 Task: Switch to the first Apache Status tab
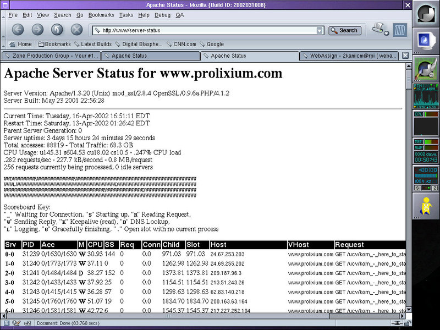click(150, 56)
